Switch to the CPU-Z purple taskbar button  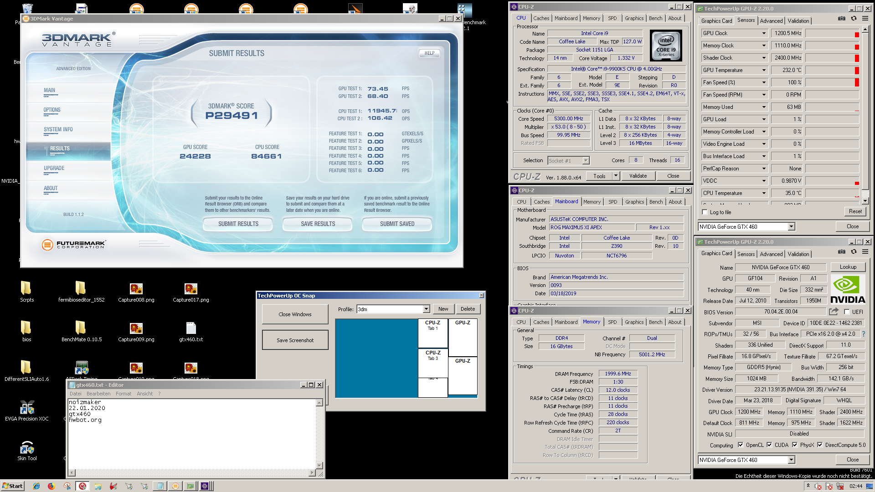pyautogui.click(x=205, y=486)
